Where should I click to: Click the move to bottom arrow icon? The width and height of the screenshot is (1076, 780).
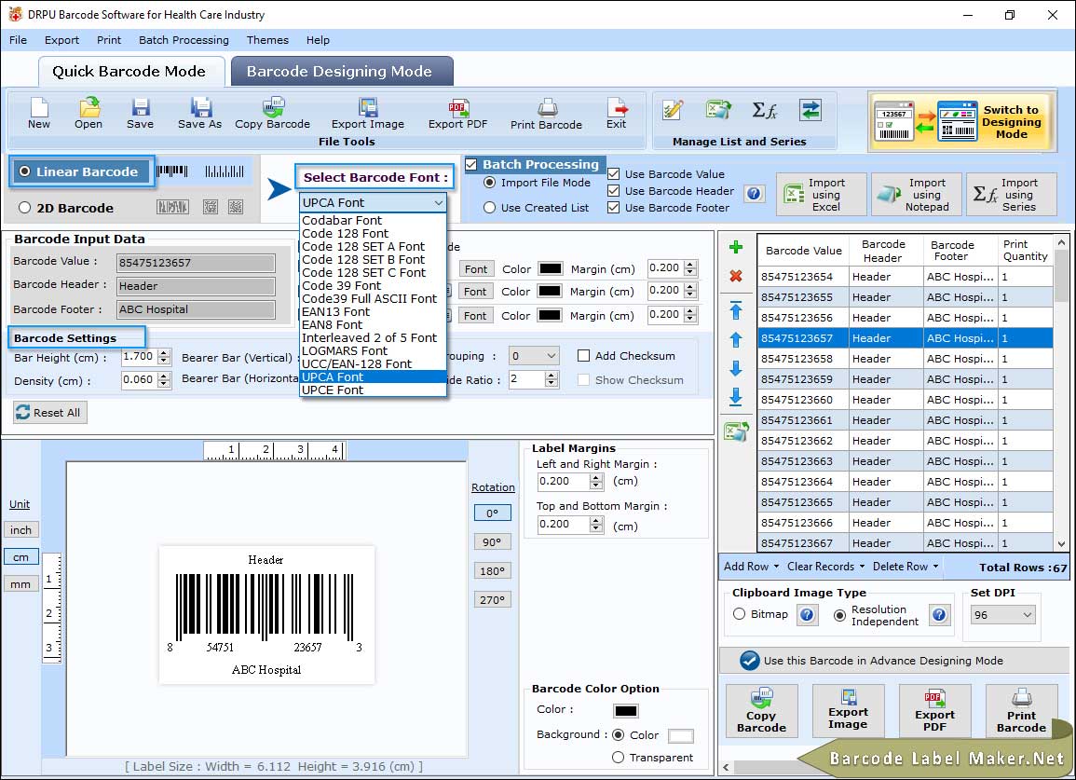pyautogui.click(x=736, y=397)
